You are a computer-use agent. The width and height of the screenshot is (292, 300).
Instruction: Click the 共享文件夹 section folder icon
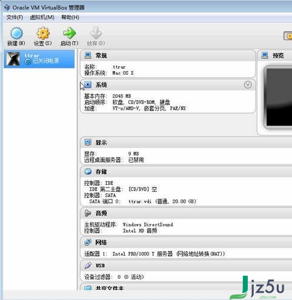click(88, 288)
